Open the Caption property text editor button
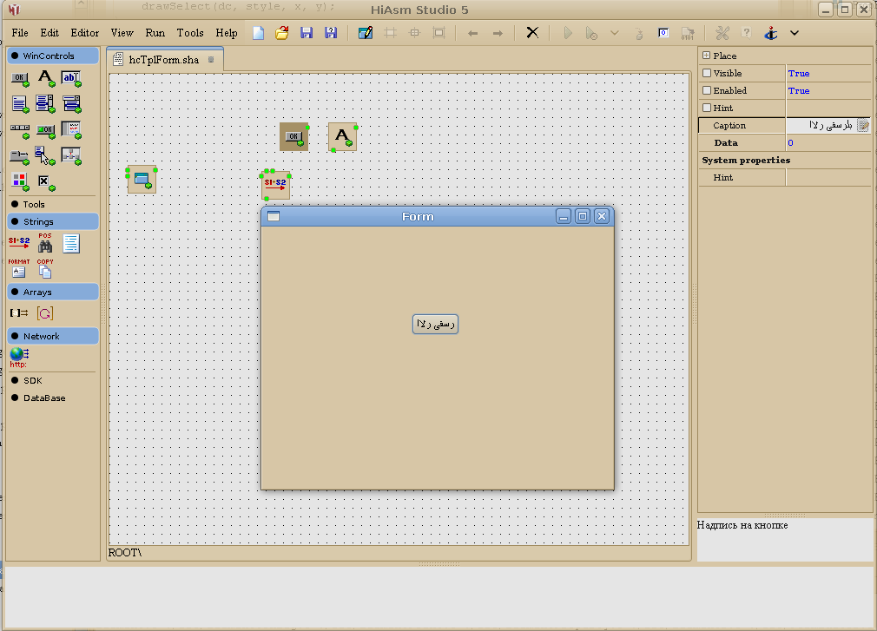The image size is (877, 631). point(863,126)
